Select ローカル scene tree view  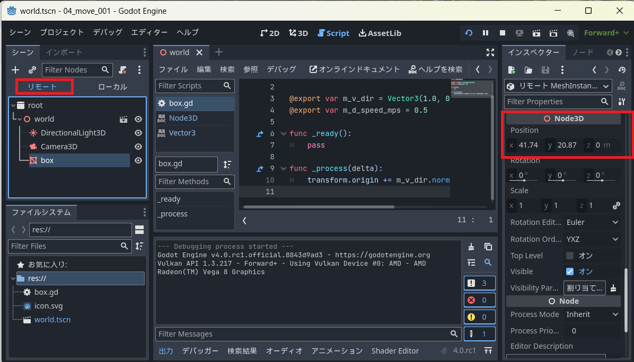pos(112,87)
